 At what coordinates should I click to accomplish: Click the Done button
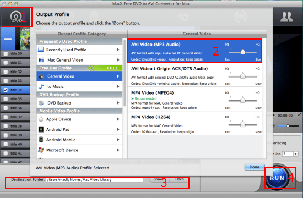pos(255,167)
